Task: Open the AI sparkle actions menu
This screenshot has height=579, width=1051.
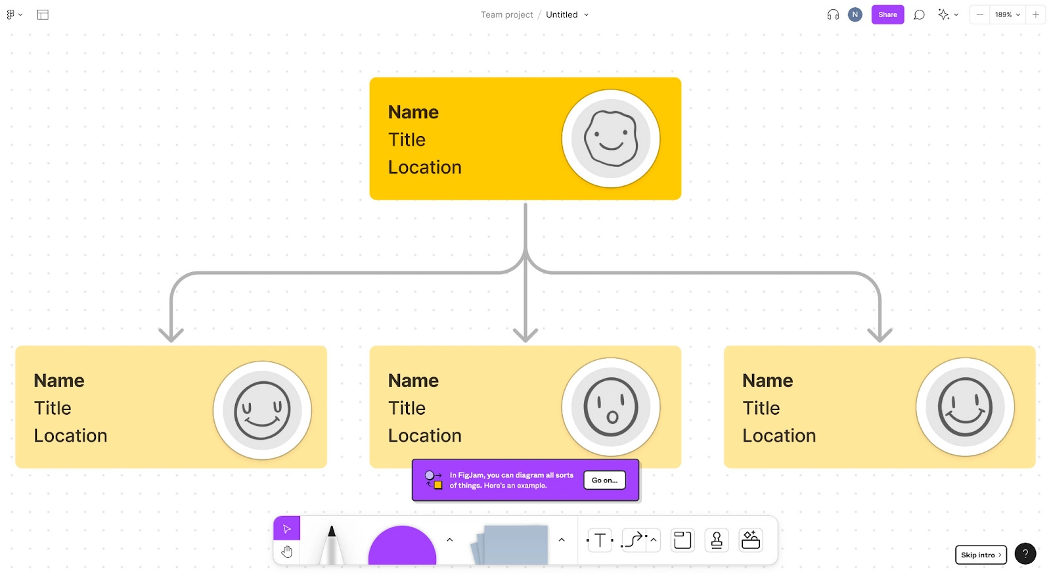Action: pos(947,14)
